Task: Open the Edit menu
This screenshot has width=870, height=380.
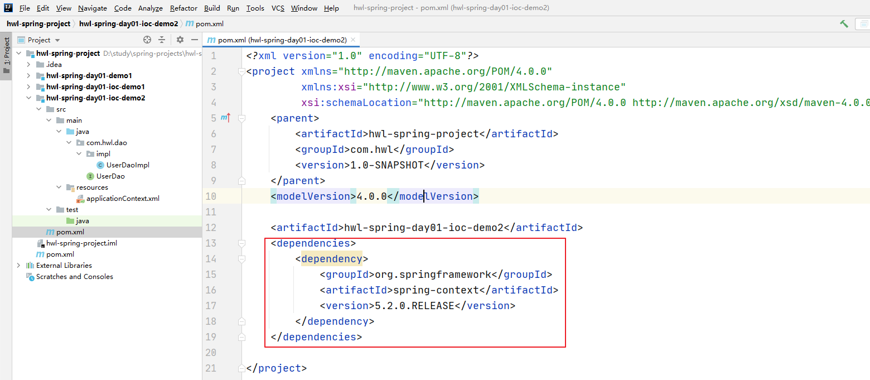Action: 43,8
